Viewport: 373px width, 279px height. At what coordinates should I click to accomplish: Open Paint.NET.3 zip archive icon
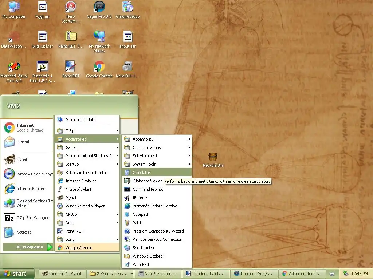pyautogui.click(x=71, y=40)
